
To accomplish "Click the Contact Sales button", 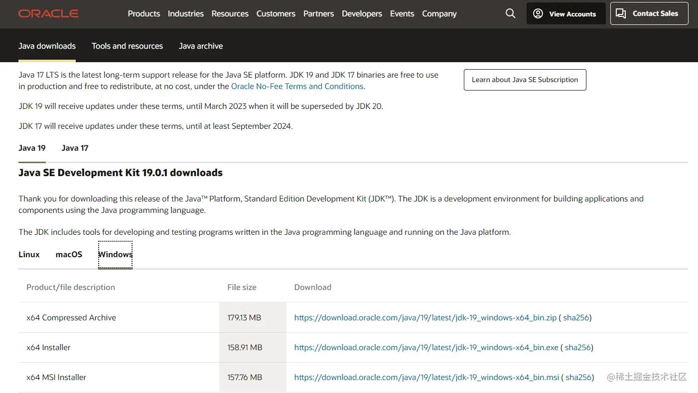I will [x=649, y=13].
